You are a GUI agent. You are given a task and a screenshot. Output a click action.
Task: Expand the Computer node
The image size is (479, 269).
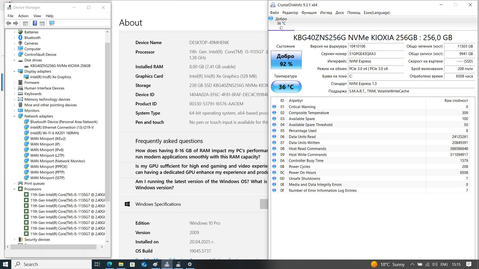(15, 49)
